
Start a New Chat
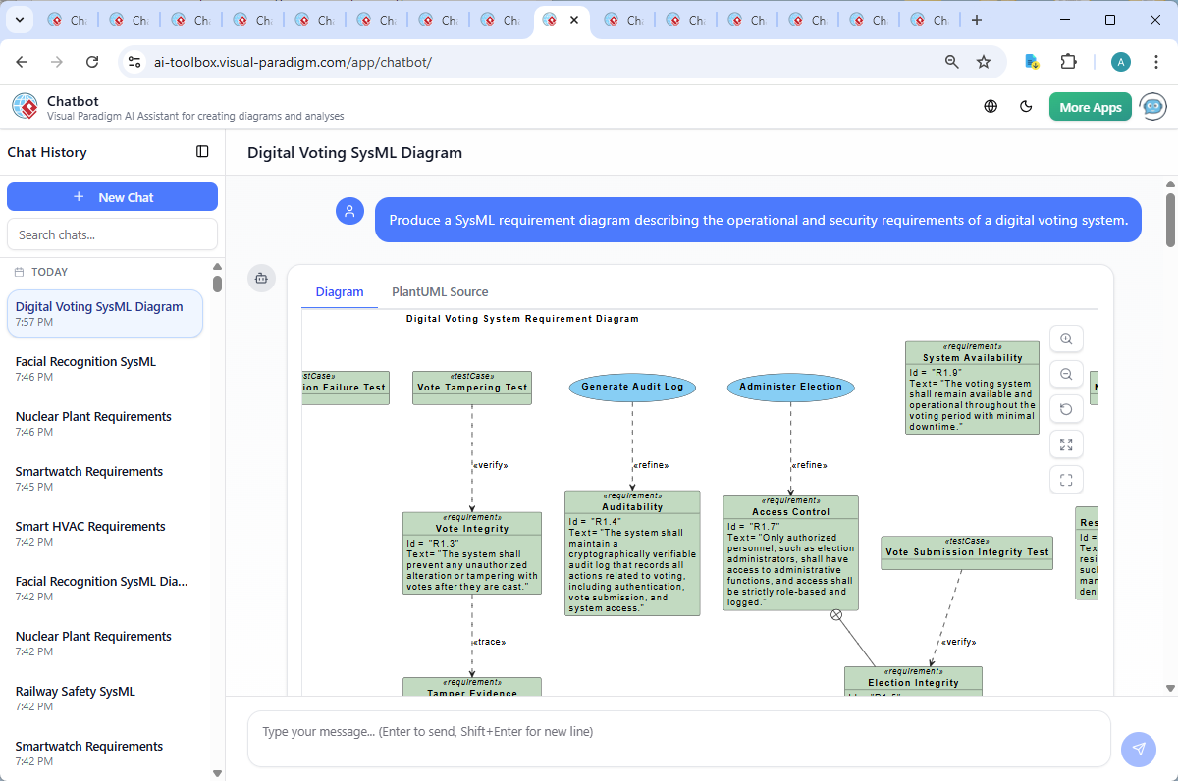coord(112,196)
